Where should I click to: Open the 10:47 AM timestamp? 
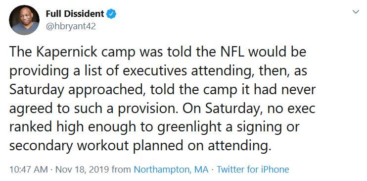pos(29,169)
